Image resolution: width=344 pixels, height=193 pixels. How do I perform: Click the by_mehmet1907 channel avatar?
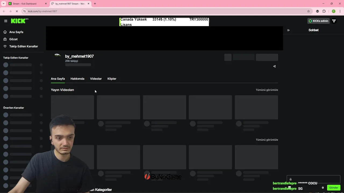(58, 56)
